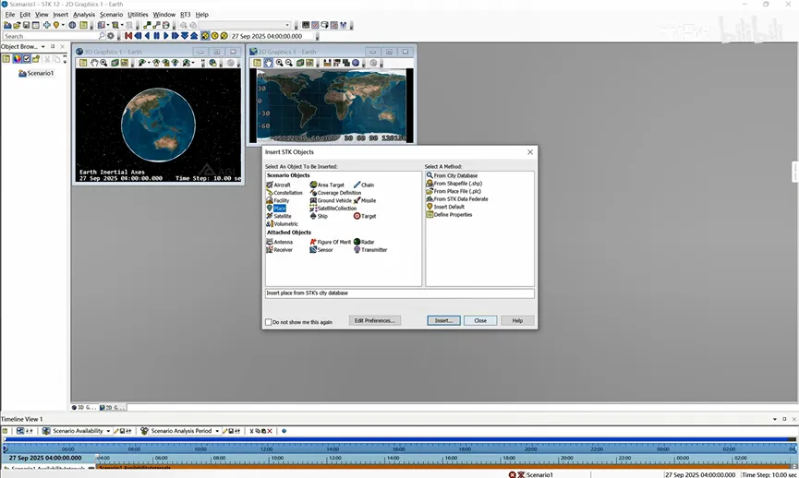This screenshot has height=478, width=799.
Task: Select the Ship object
Action: click(x=319, y=216)
